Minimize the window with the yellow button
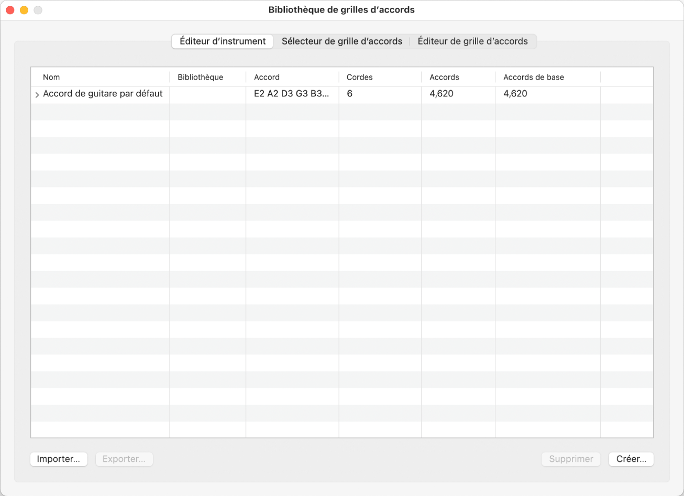 tap(24, 10)
